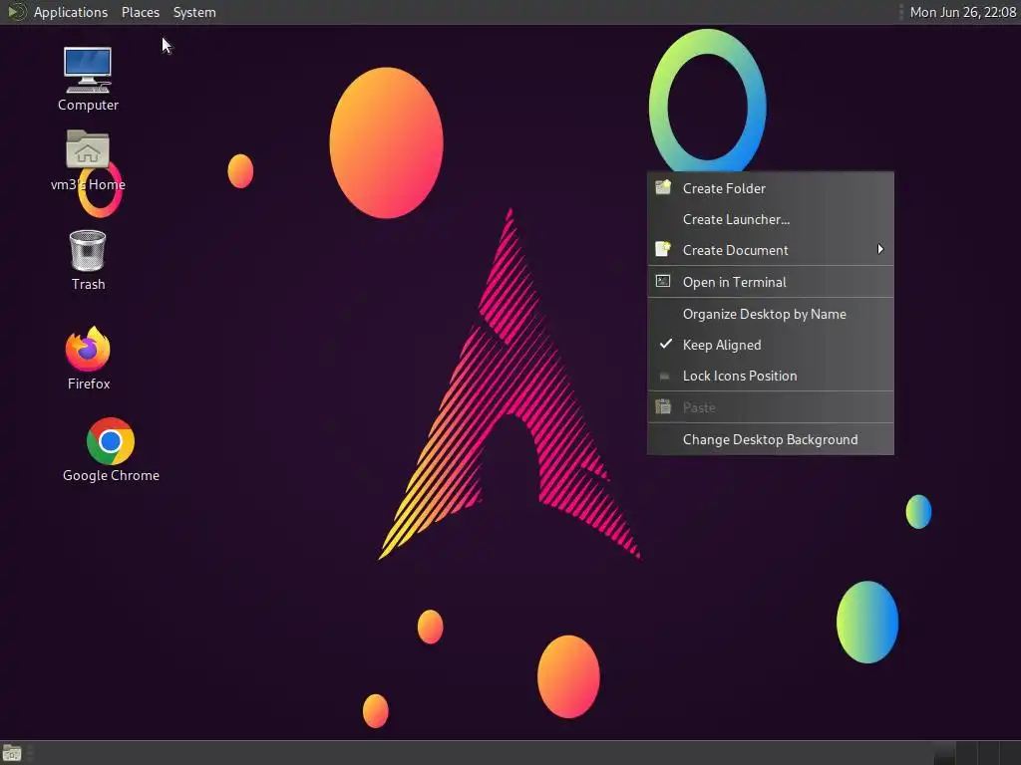Choose Create Folder from the context menu
Screen dimensions: 1021x765
pyautogui.click(x=771, y=188)
